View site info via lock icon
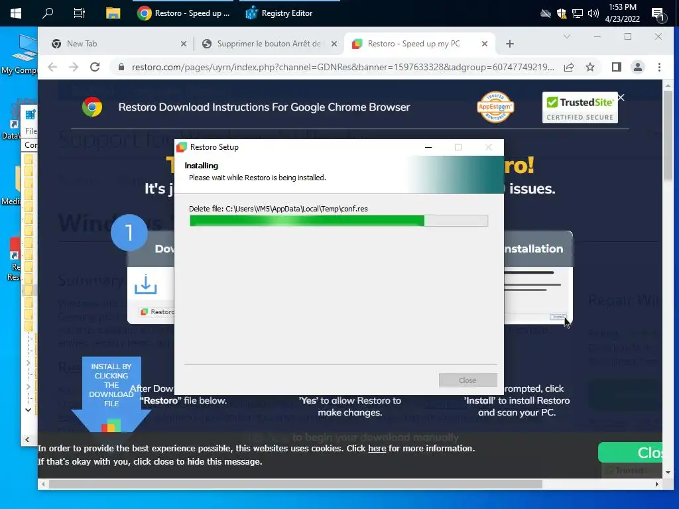The image size is (679, 509). pos(121,67)
